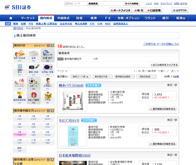
Task: Open ポートフォリオ
Action: [120, 10]
